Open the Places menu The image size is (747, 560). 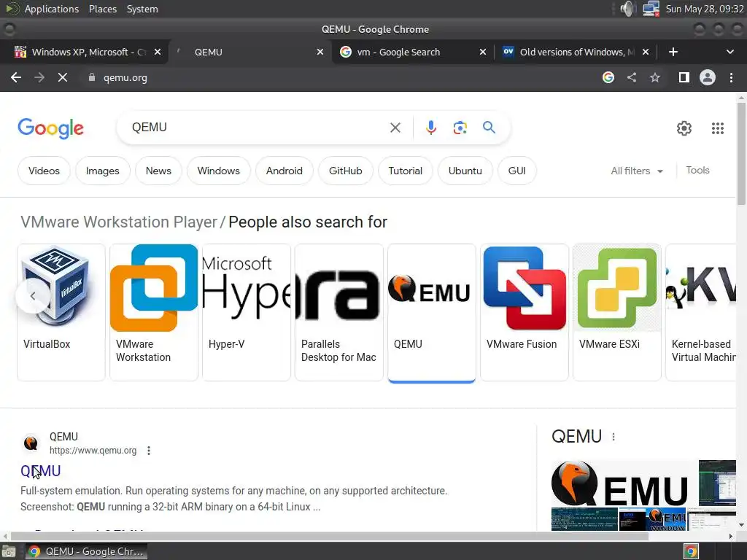coord(102,9)
